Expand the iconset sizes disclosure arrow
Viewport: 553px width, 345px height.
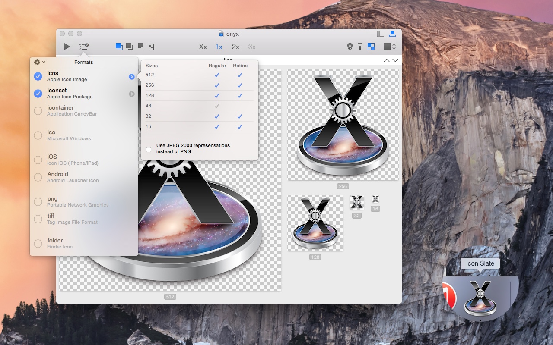point(132,94)
